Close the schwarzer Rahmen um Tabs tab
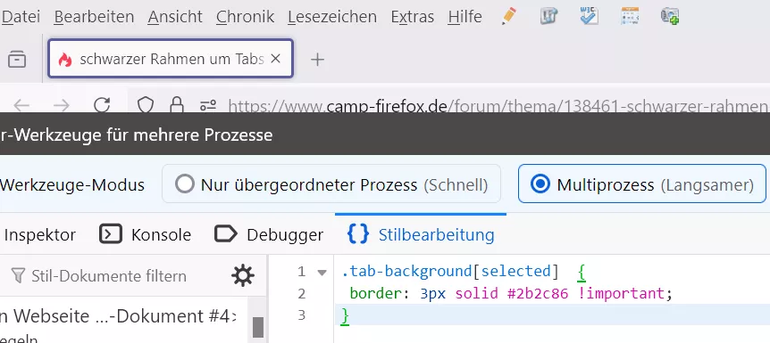770x343 pixels. [x=275, y=59]
